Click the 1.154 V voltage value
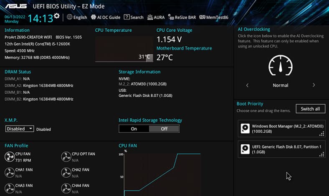 coord(169,40)
